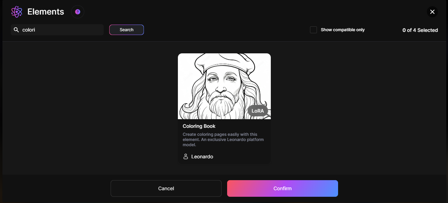Click the Coloring Book card thumbnail area
Viewport: 448px width, 203px height.
click(x=224, y=86)
